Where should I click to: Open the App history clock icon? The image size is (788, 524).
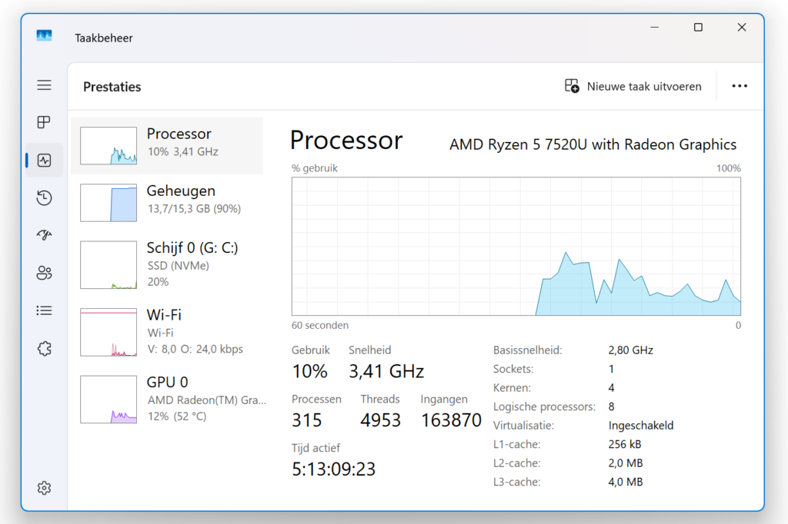click(44, 197)
